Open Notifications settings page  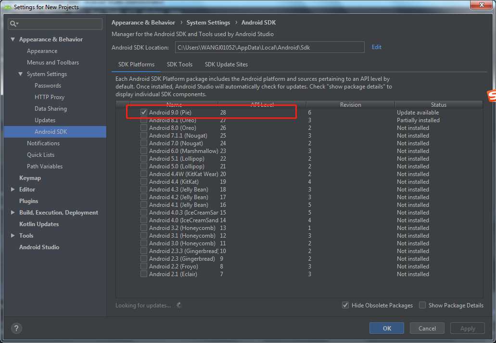43,143
